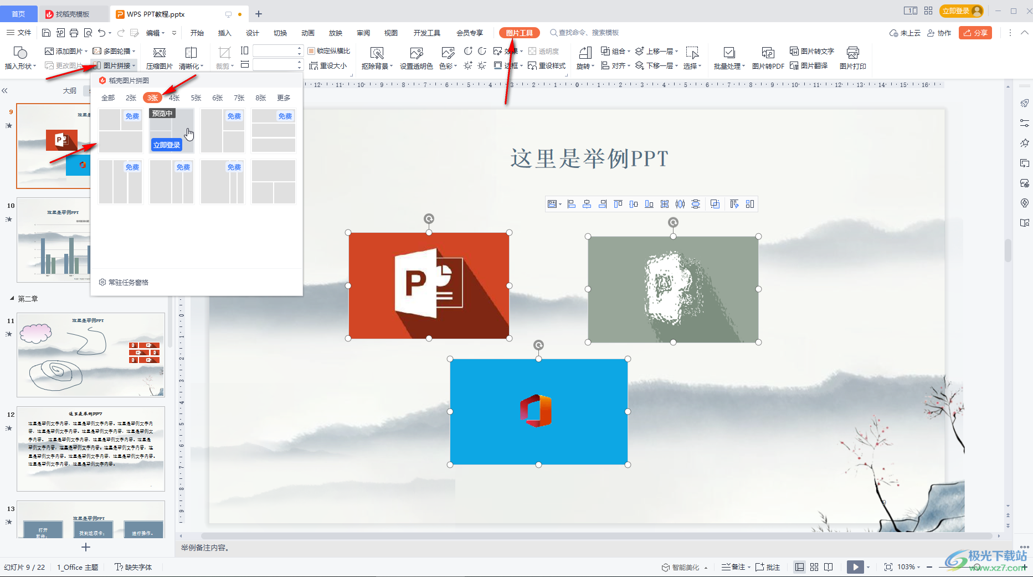Select slide 11 thumbnail in slide panel
The width and height of the screenshot is (1033, 577).
pyautogui.click(x=91, y=355)
